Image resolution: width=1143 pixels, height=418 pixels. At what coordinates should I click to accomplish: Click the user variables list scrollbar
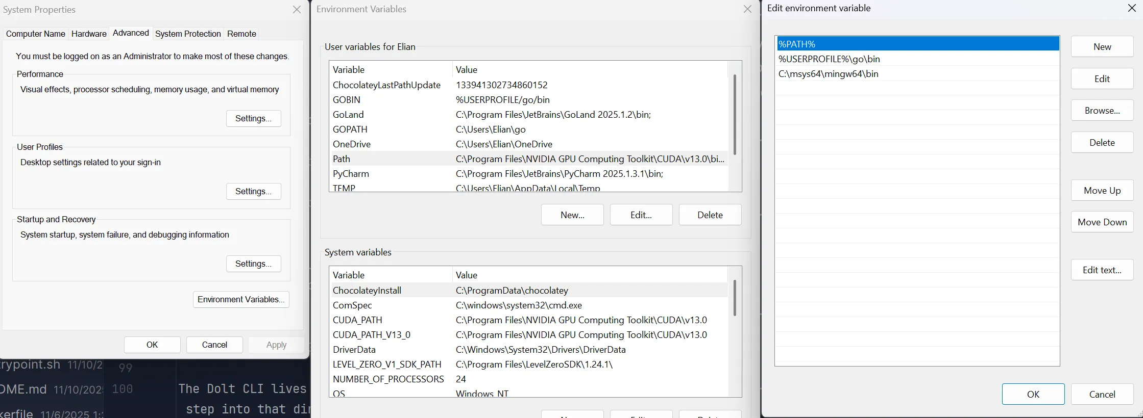point(735,115)
